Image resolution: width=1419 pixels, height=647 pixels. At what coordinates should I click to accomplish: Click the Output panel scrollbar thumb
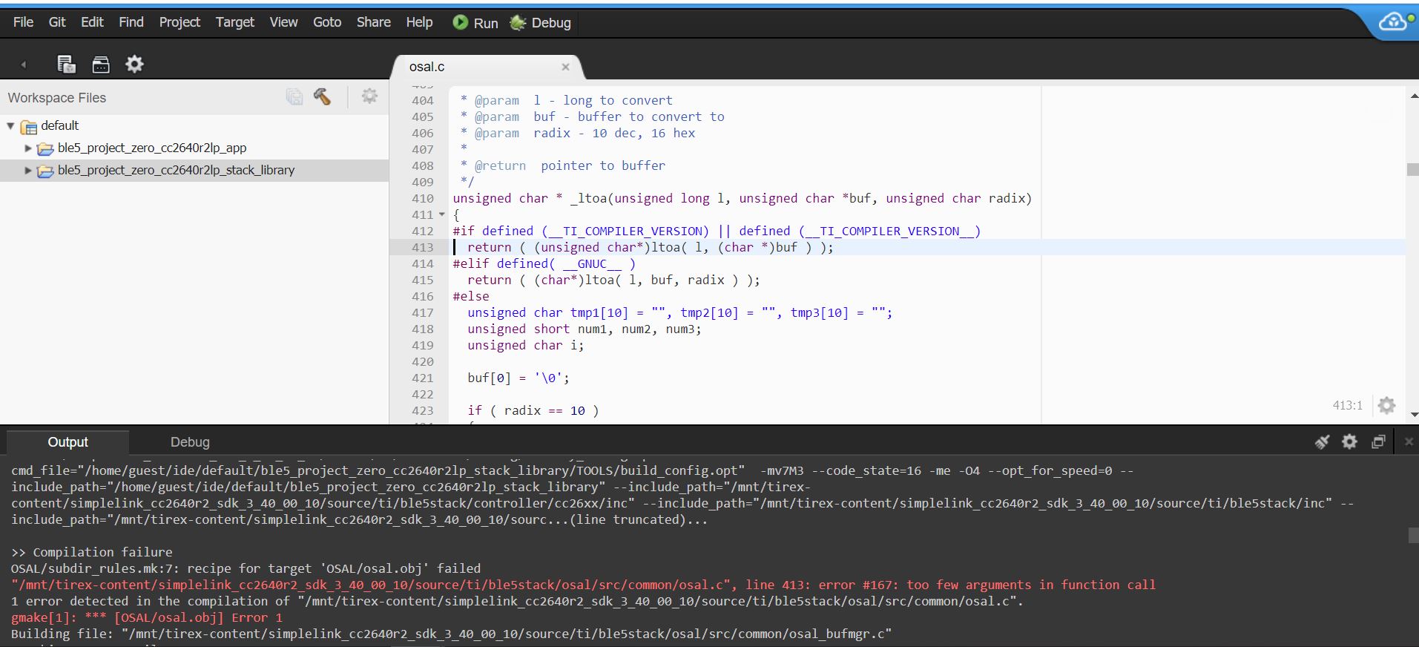(1413, 535)
